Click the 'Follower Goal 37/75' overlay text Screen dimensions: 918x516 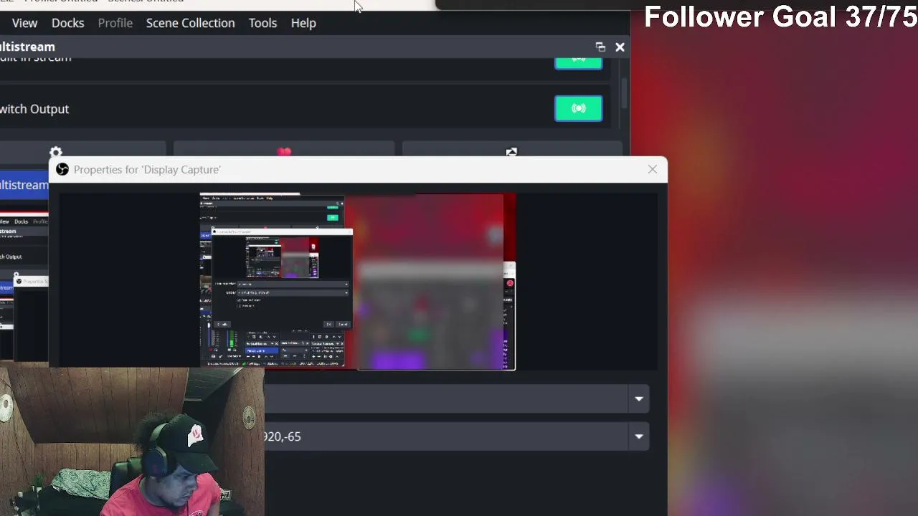coord(780,17)
